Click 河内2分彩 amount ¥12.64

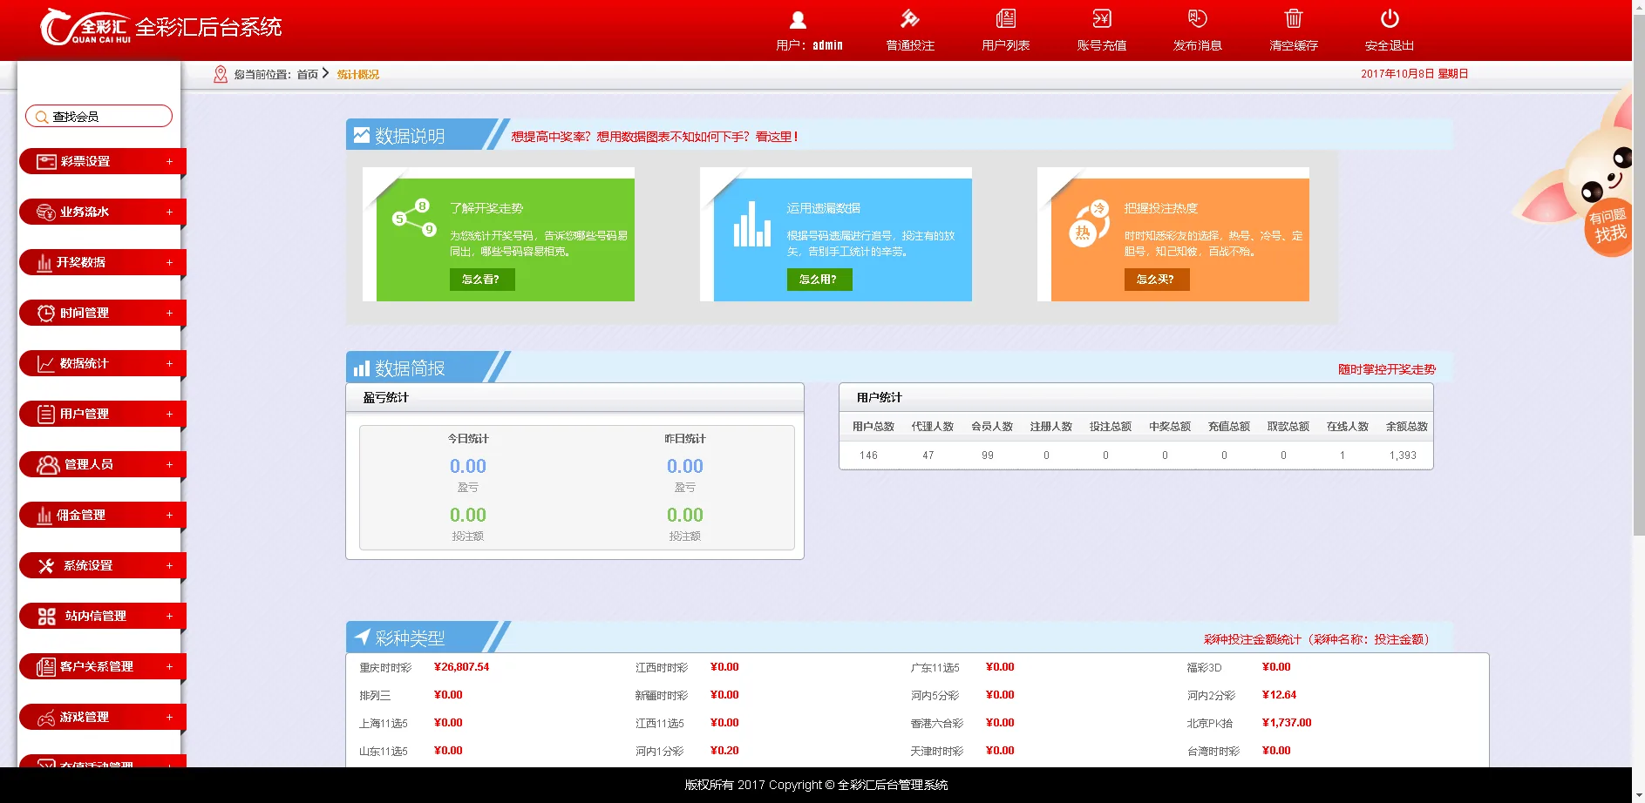tap(1279, 695)
